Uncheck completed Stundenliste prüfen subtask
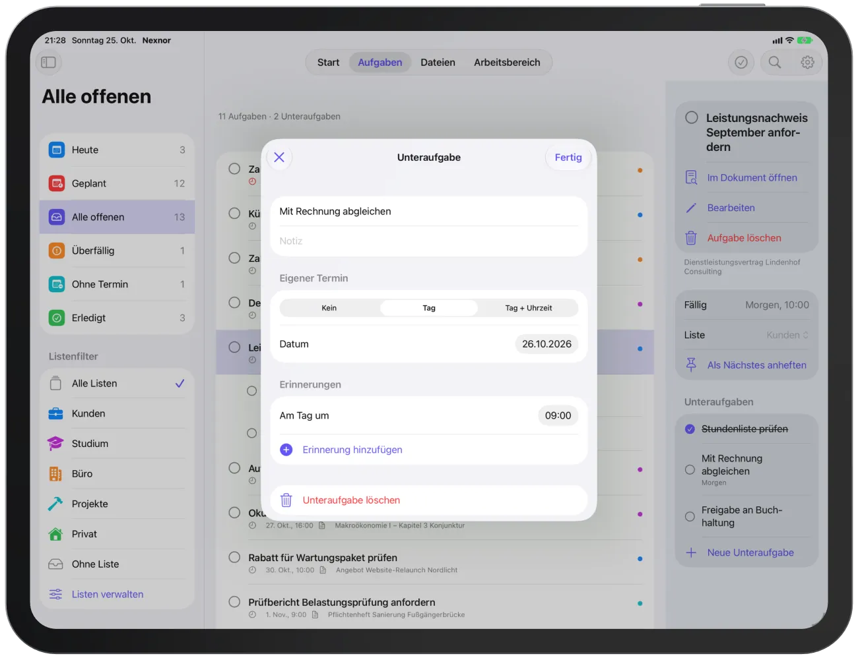Screen dimensions: 858x658 [x=690, y=429]
